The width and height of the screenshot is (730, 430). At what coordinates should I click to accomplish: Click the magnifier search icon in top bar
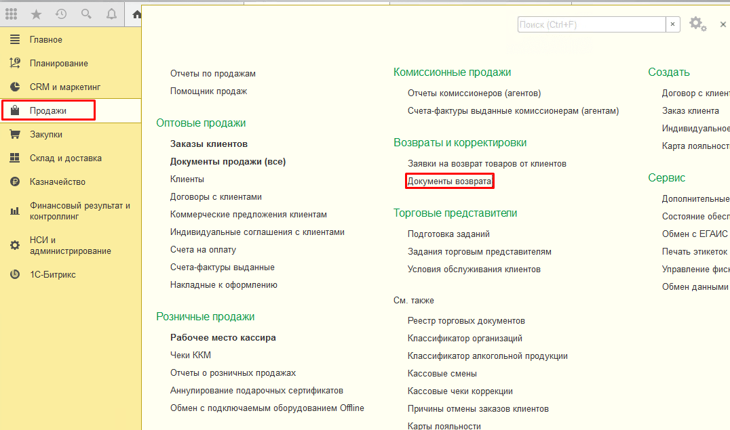tap(86, 14)
